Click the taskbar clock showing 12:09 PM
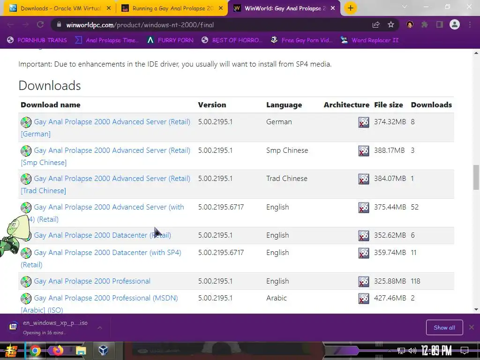 pos(436,351)
